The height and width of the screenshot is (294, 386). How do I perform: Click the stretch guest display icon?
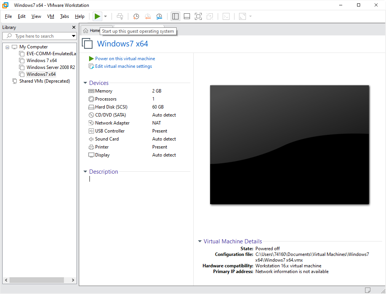click(x=242, y=16)
